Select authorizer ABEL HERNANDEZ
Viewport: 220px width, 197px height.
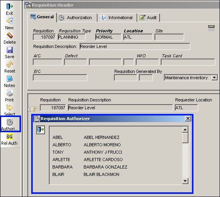click(101, 137)
